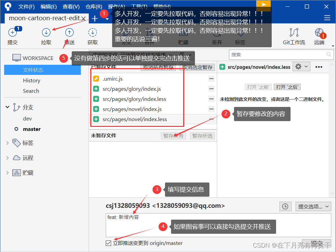Open the 编辑(E) menu
Screen dimensions: 336x252
point(48,7)
